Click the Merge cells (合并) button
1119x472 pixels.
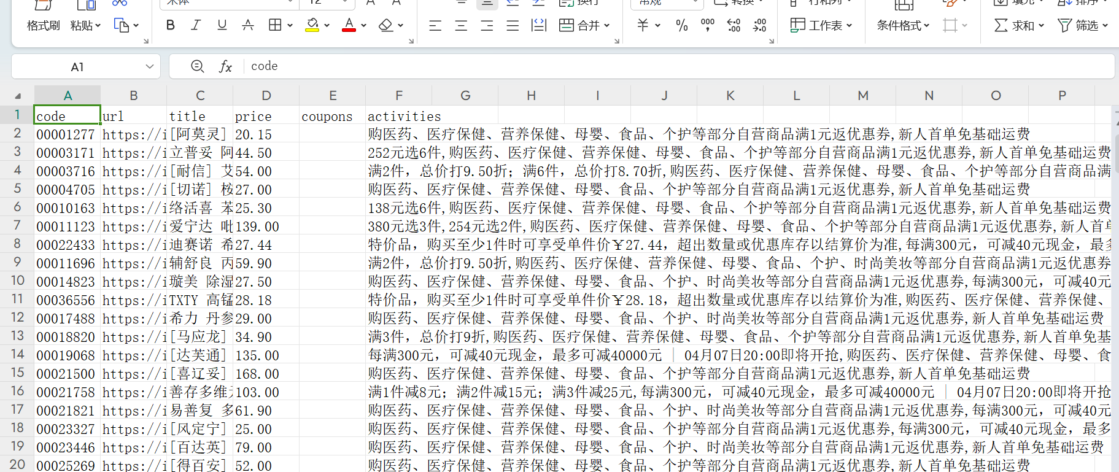coord(584,26)
